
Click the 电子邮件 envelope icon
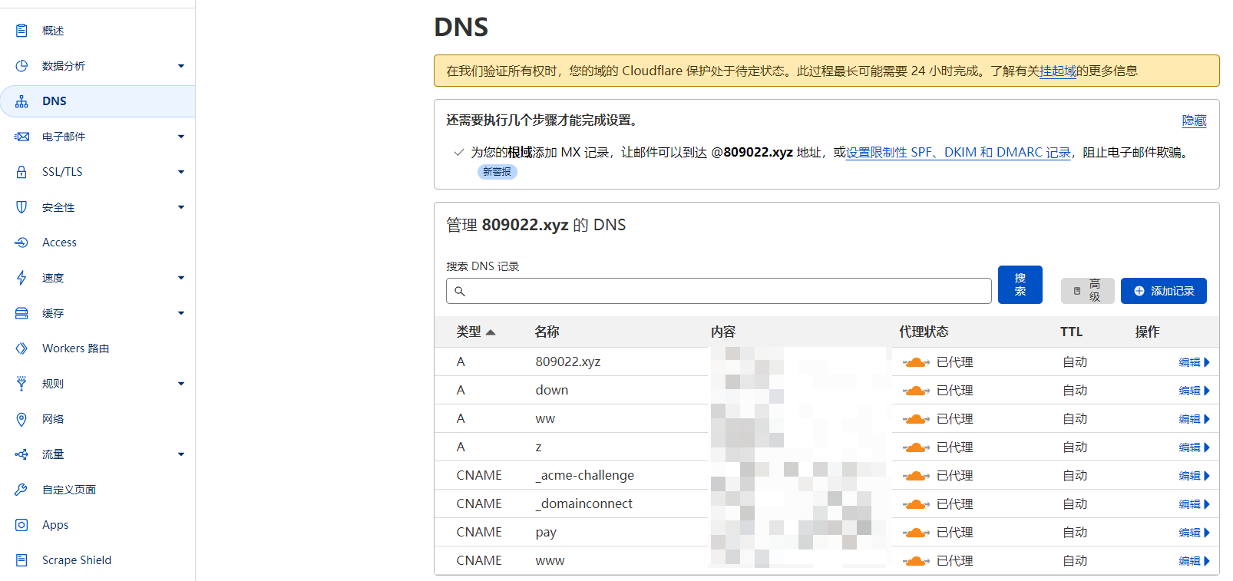(21, 137)
